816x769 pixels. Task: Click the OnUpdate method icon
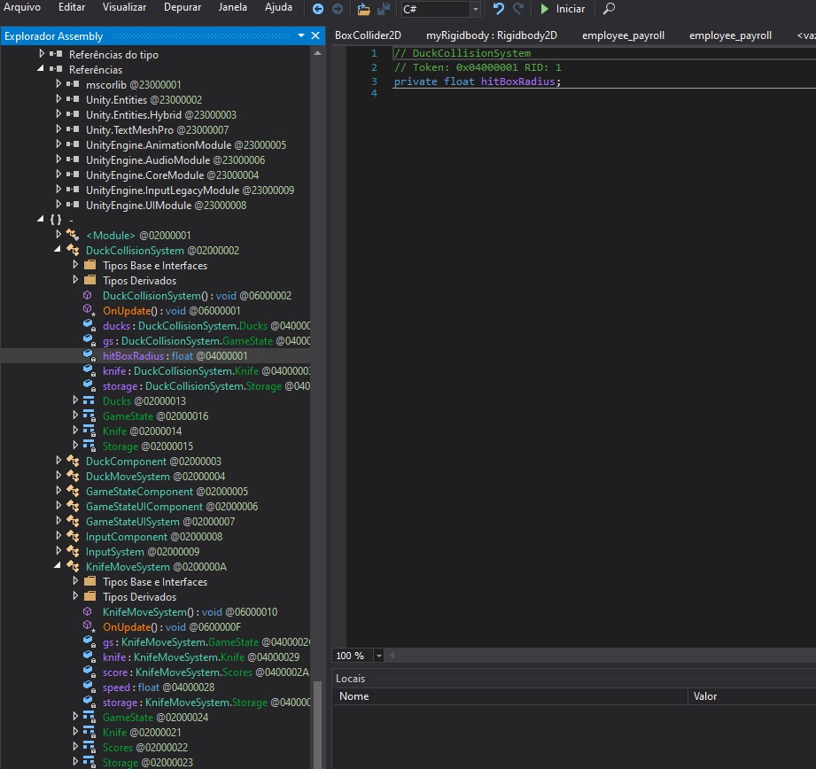coord(89,311)
